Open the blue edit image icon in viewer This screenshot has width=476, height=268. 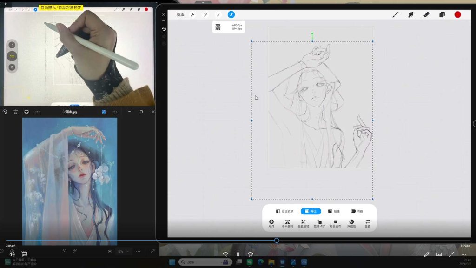(104, 112)
